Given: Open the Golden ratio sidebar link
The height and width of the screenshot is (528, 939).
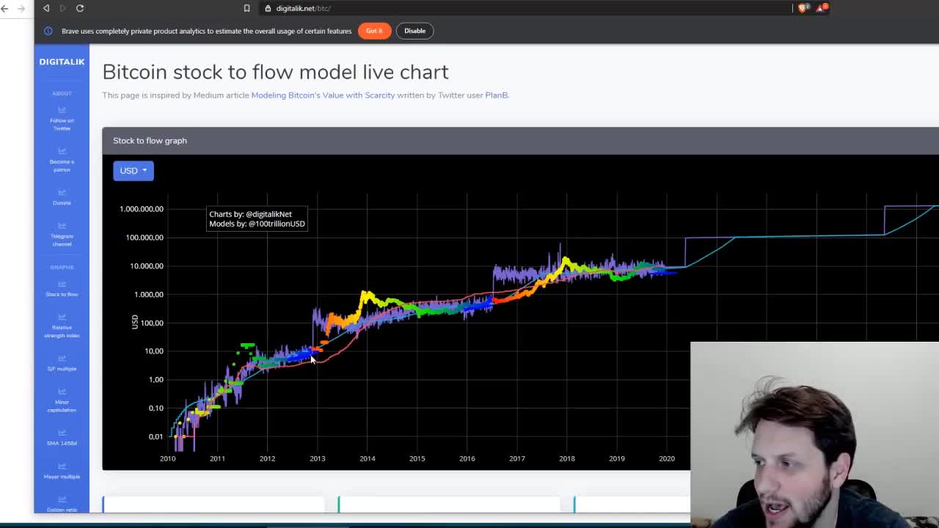Looking at the screenshot, I should 62,506.
